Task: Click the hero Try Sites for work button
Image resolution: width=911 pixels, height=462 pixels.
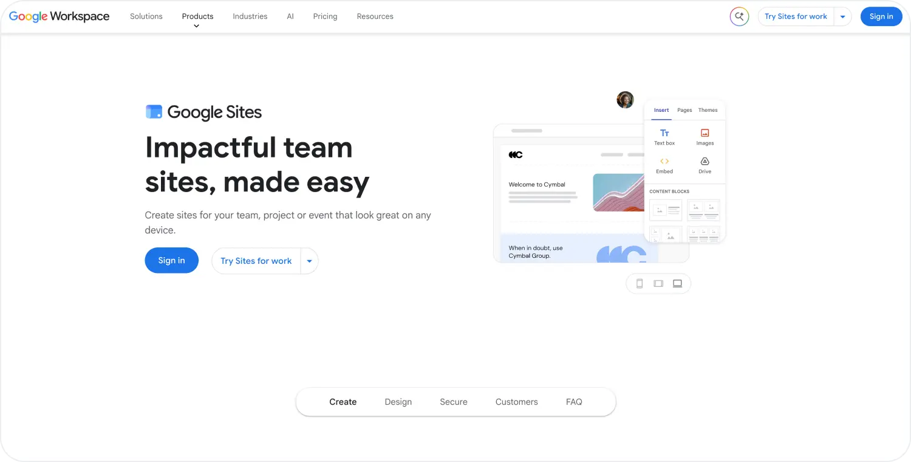Action: click(256, 261)
